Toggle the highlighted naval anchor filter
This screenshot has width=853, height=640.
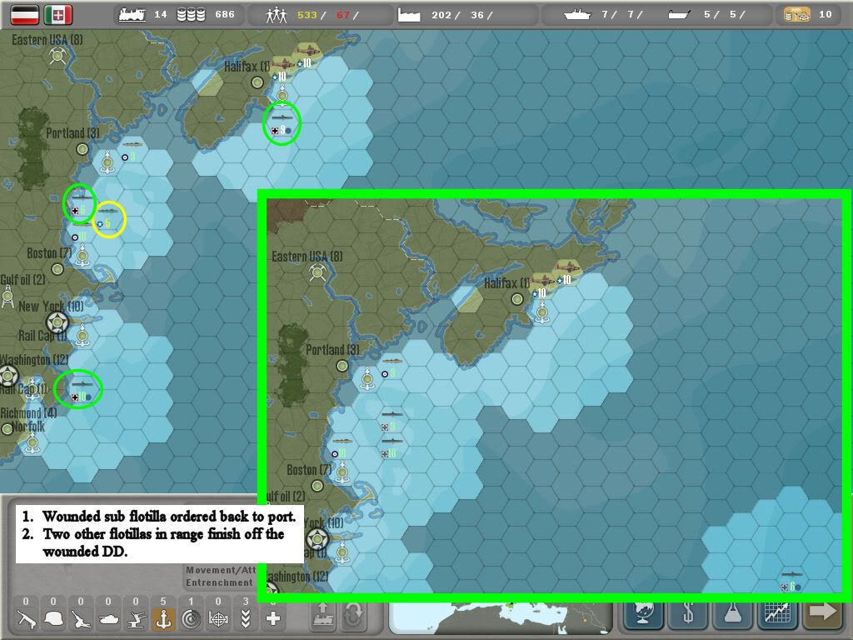click(x=163, y=618)
